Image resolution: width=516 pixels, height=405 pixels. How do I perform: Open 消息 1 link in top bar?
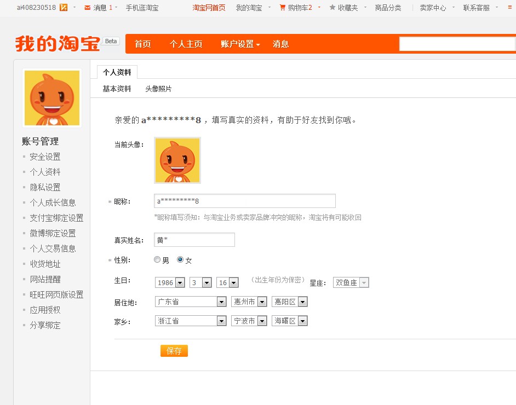coord(102,8)
